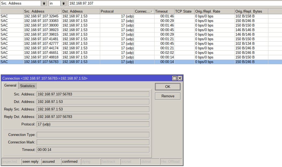
Task: Click the 'confirmed' status flag
Action: click(x=70, y=162)
